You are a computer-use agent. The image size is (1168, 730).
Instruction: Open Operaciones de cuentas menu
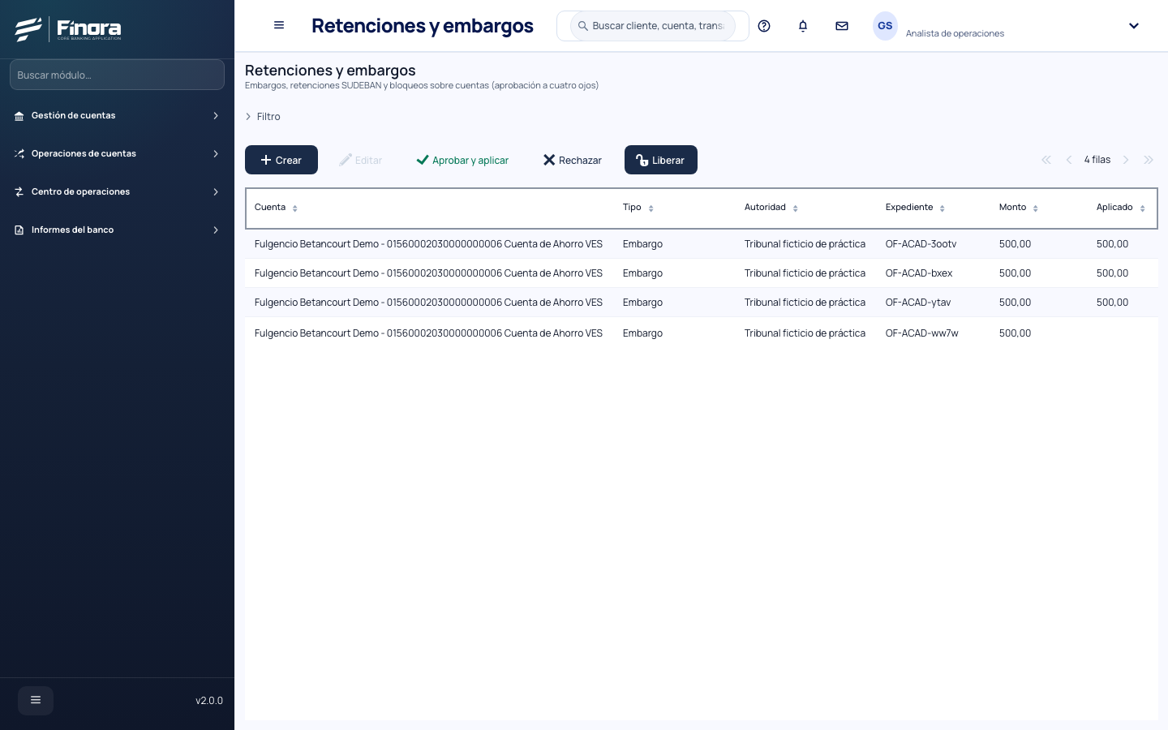pos(117,154)
